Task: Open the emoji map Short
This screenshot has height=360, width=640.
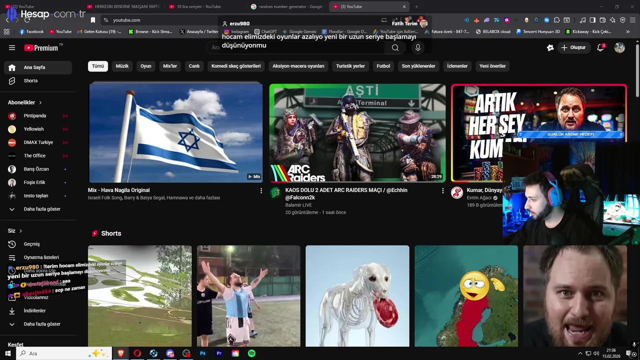Action: tap(466, 296)
